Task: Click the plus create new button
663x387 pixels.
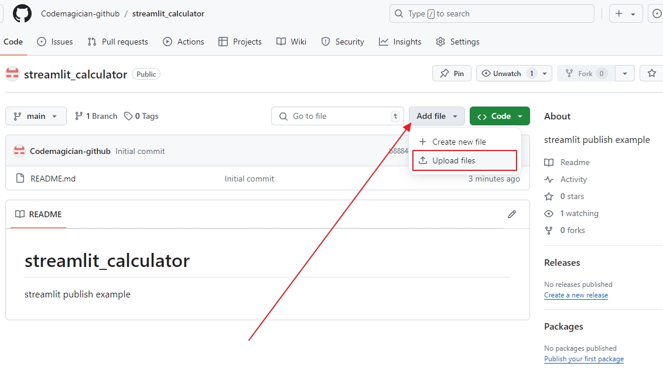Action: (x=619, y=13)
